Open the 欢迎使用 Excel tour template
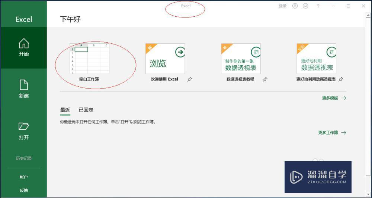Image resolution: width=372 pixels, height=198 pixels. [165, 63]
